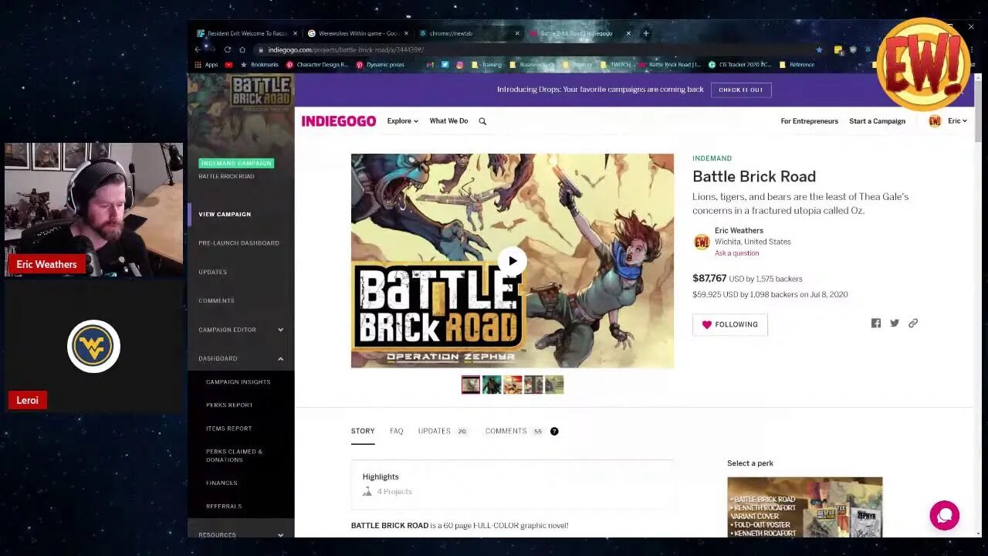Open Comments in left sidebar
988x556 pixels.
point(216,300)
